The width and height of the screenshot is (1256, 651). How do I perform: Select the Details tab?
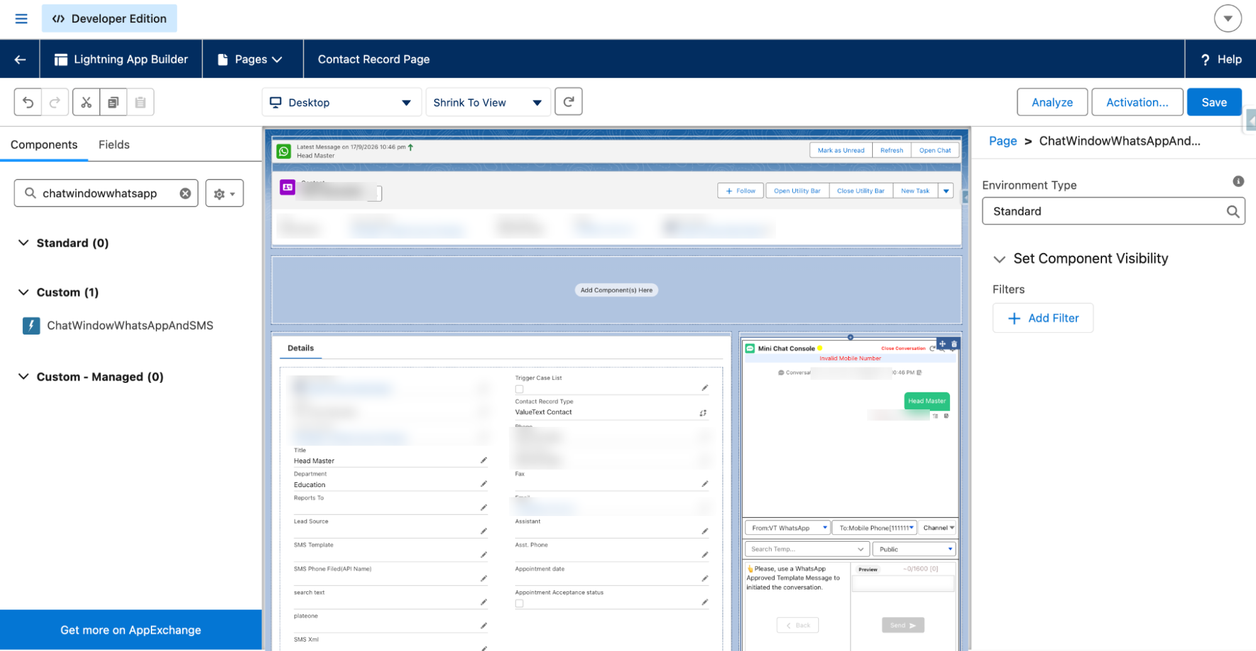tap(300, 348)
